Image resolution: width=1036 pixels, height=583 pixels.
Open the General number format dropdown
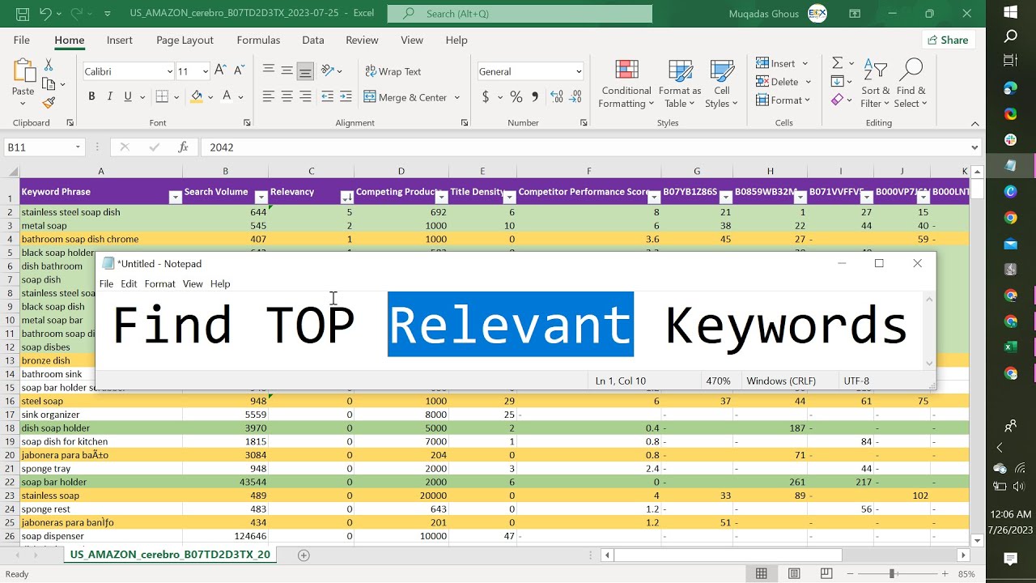pos(579,71)
